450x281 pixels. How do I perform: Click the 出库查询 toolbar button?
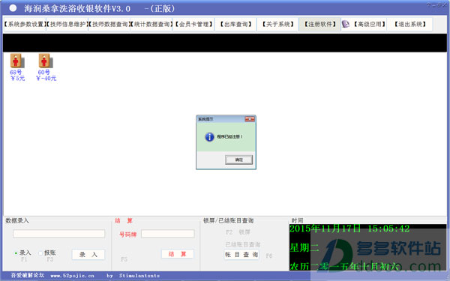pyautogui.click(x=236, y=25)
